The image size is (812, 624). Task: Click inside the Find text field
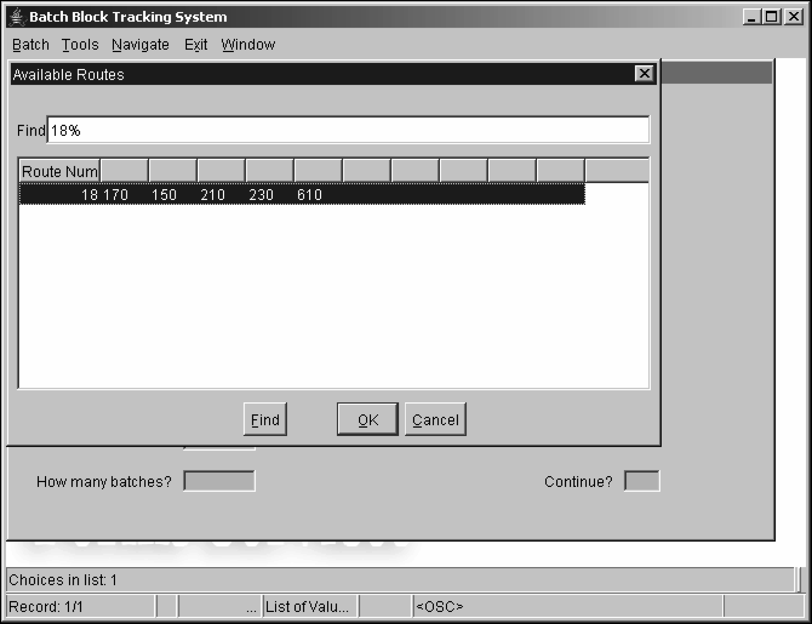(347, 130)
